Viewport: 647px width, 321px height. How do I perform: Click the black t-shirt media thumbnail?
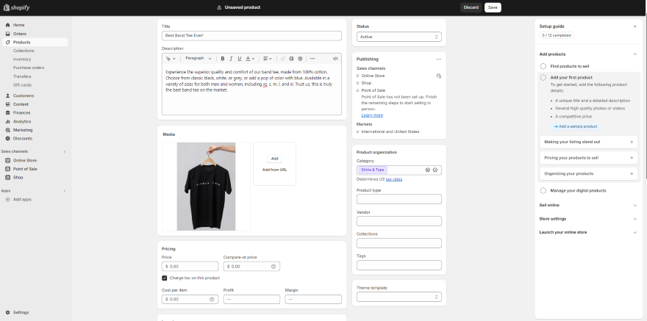[x=207, y=187]
